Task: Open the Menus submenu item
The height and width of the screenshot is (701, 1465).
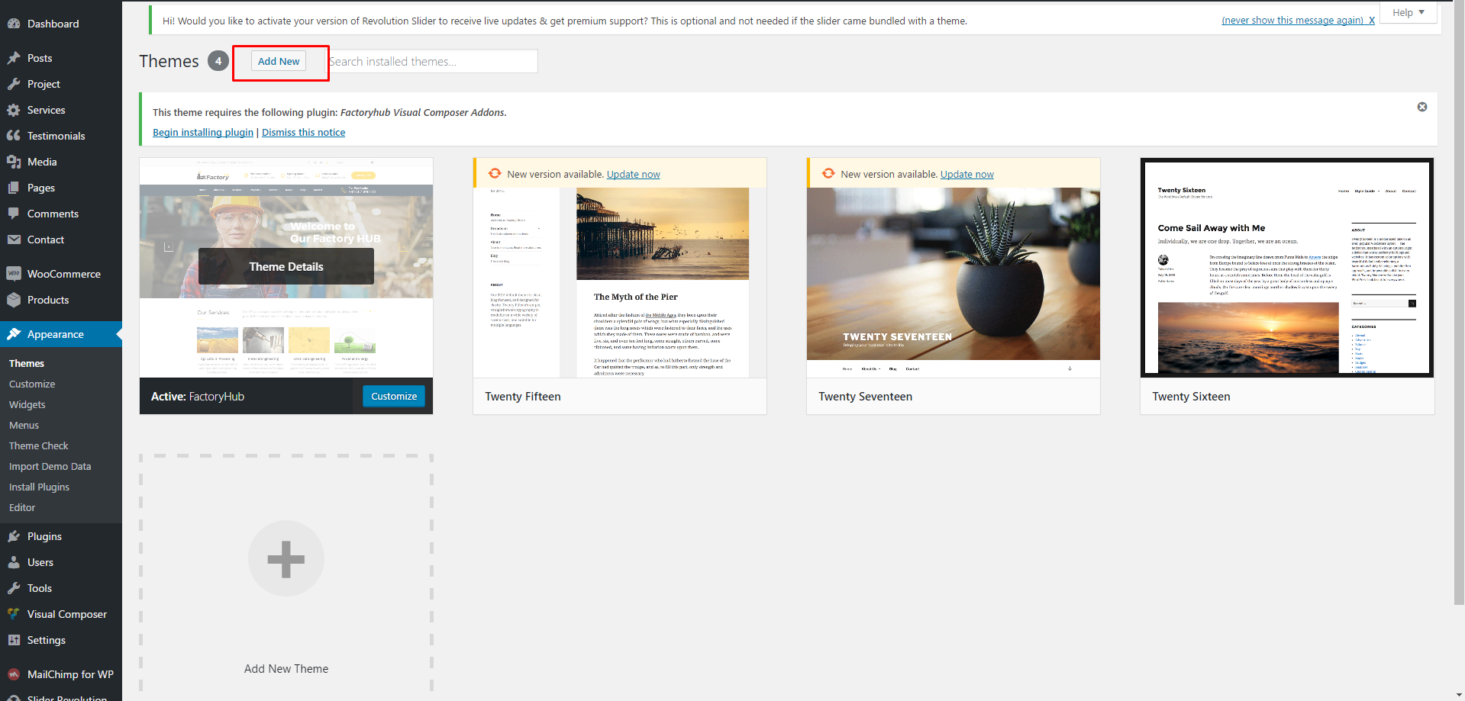Action: [x=24, y=425]
